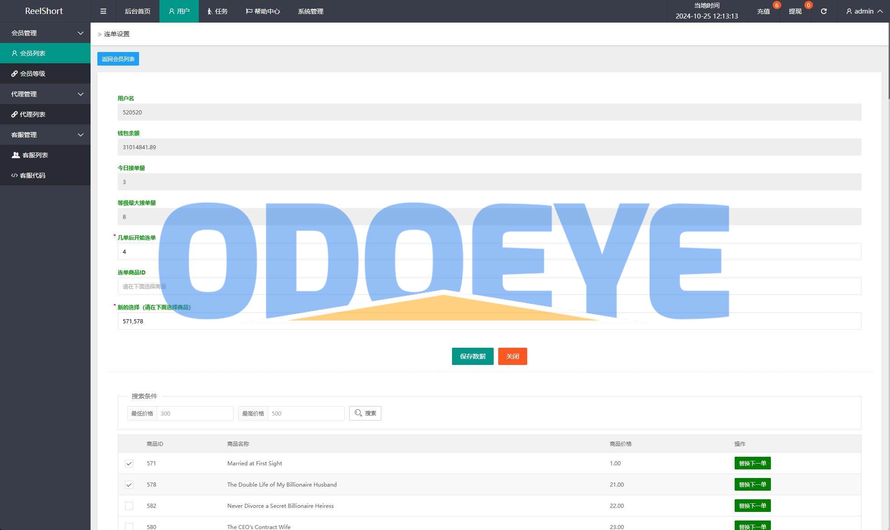Click 返回会员列表 button
This screenshot has height=530, width=890.
pos(118,59)
